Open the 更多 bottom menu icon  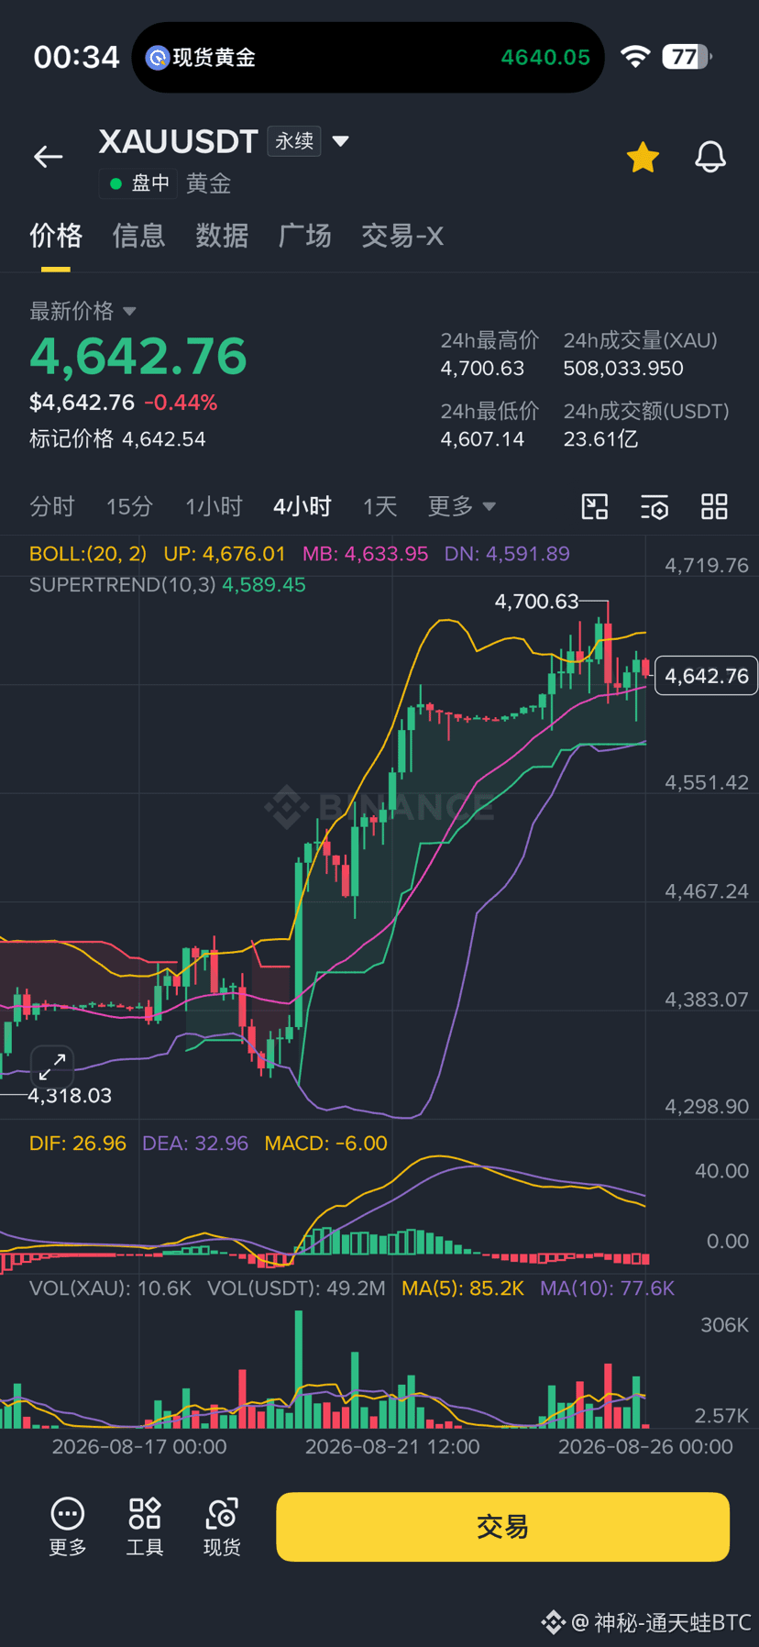click(x=68, y=1527)
